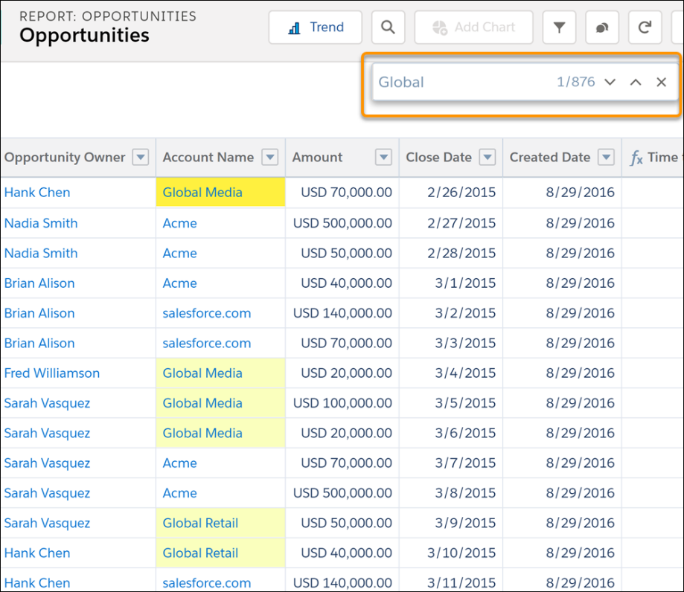
Task: Refresh the report with the reload icon
Action: click(645, 28)
